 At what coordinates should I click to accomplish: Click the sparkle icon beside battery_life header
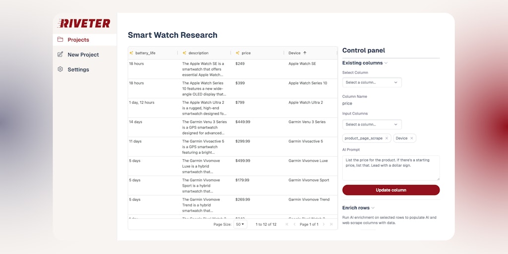click(131, 53)
